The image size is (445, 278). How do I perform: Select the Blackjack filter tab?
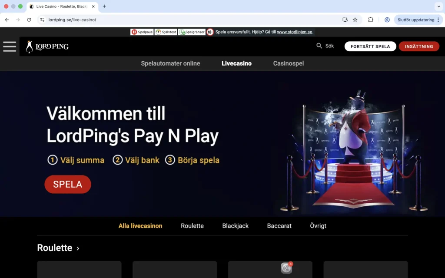click(x=235, y=226)
